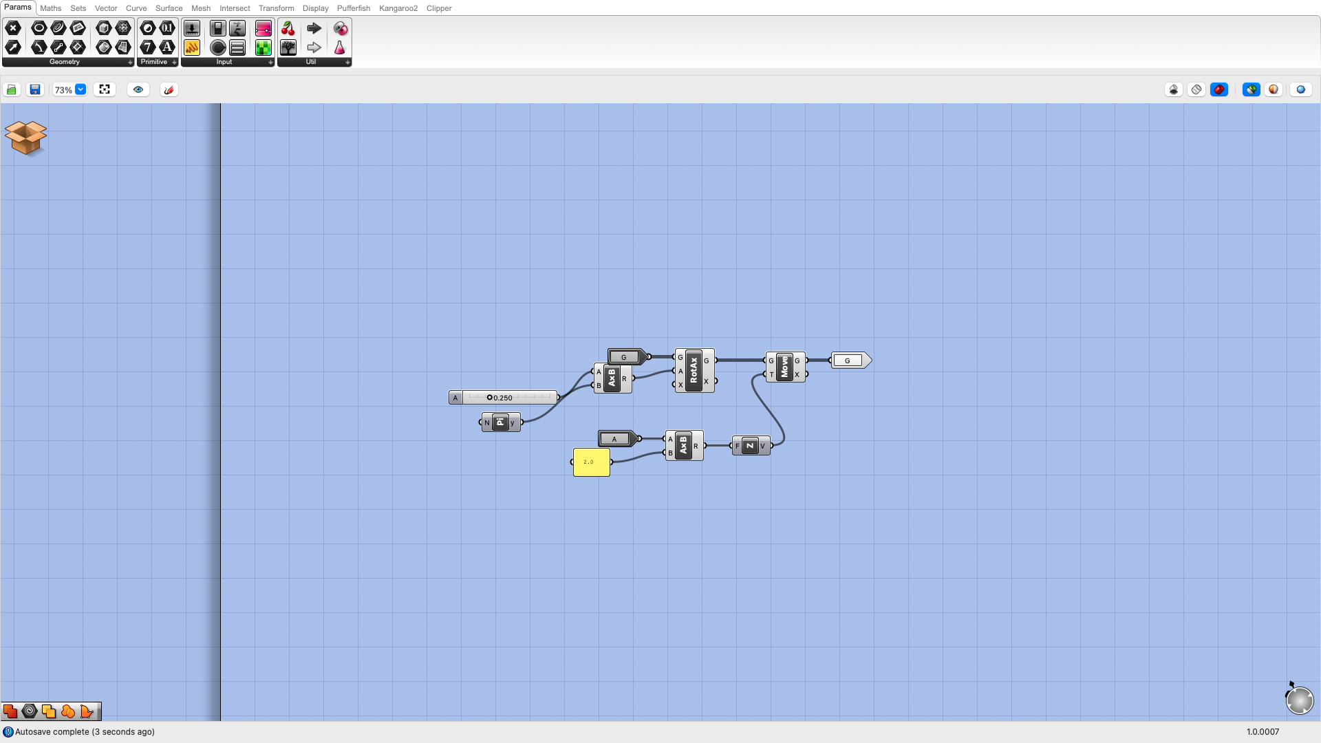Screen dimensions: 1321x743
Task: Toggle the eye preview display button
Action: tap(138, 89)
